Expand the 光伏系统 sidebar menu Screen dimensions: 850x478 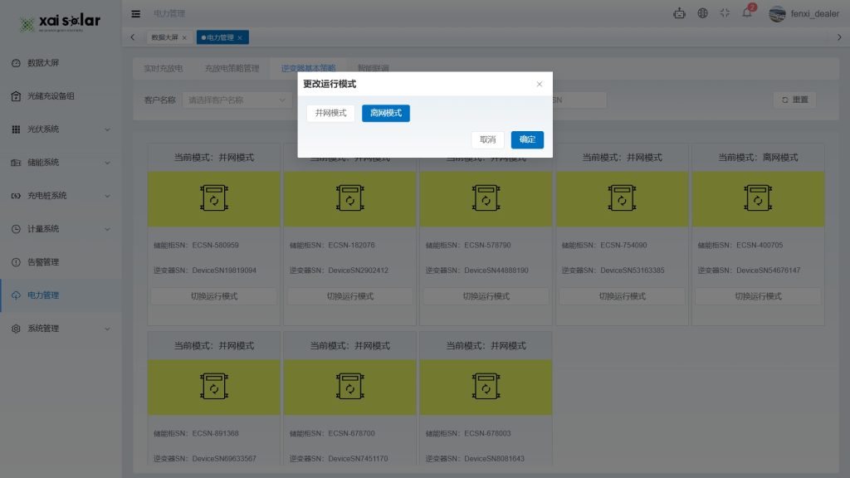pos(61,129)
